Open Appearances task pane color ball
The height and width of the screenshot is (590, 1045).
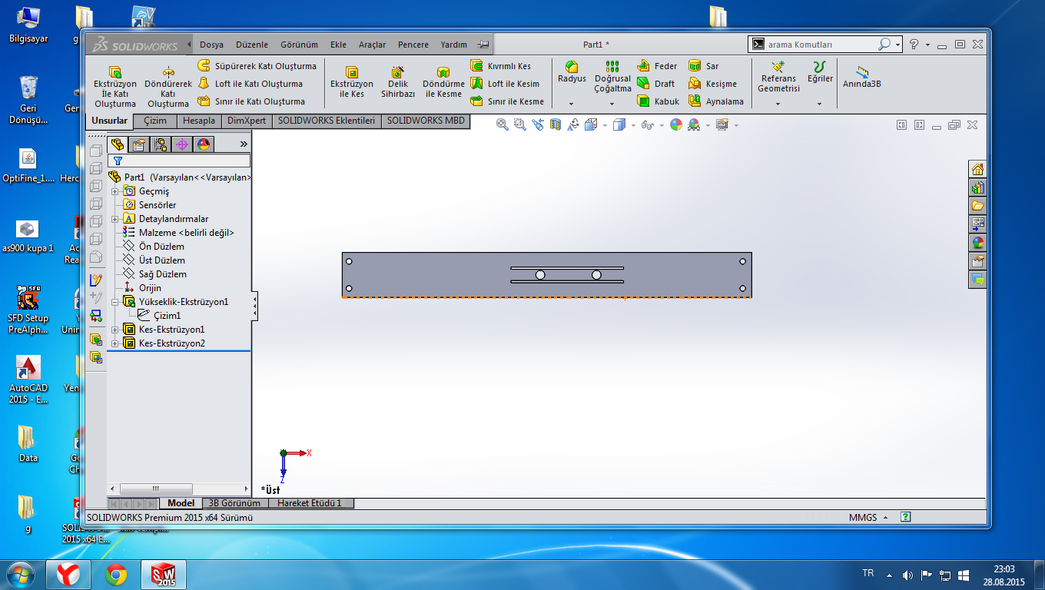click(977, 243)
